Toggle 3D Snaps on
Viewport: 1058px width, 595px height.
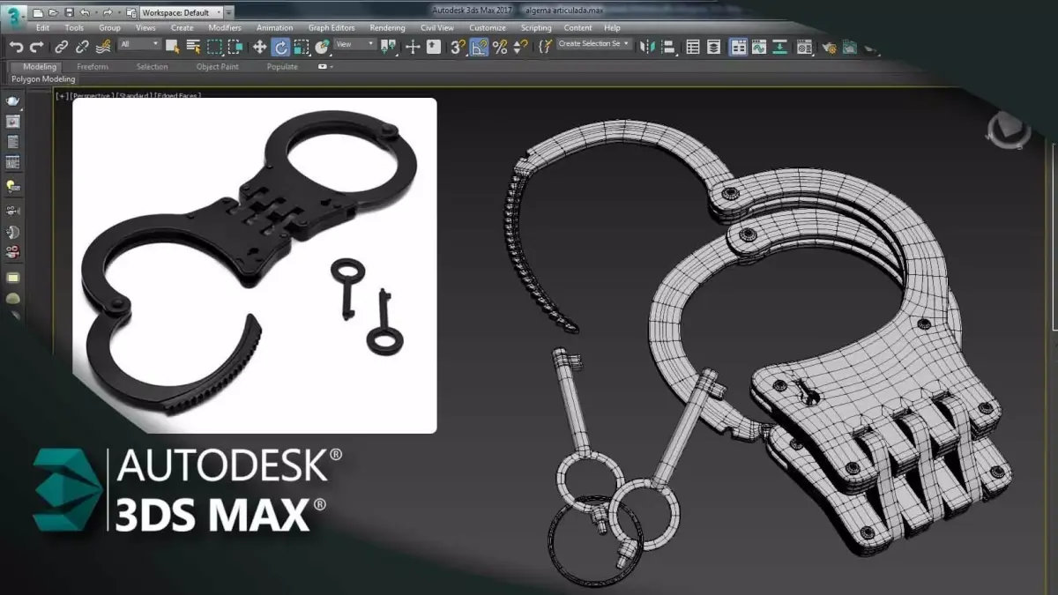458,48
